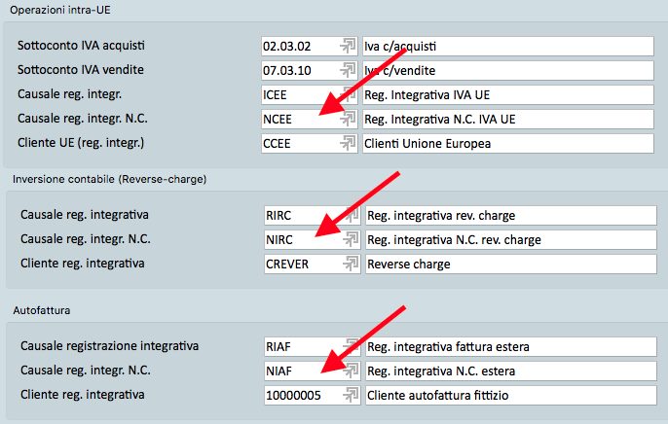
Task: Select the 'Reg. integrativa rev. charge' description field
Action: pyautogui.click(x=506, y=215)
